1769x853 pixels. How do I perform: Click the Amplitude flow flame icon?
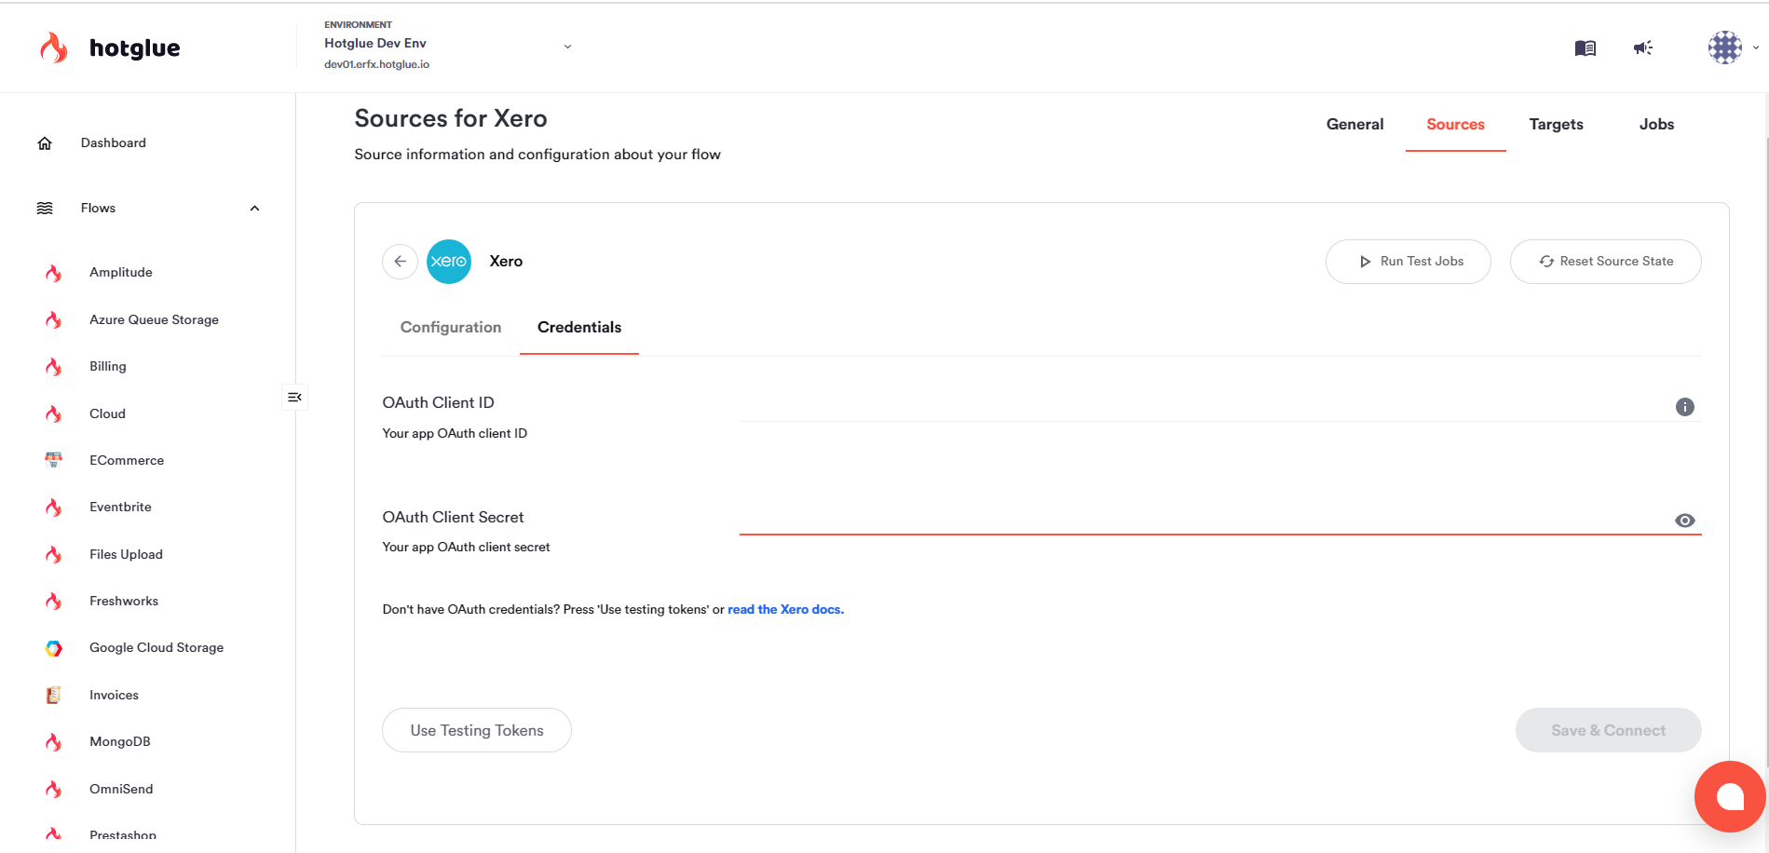click(x=54, y=273)
